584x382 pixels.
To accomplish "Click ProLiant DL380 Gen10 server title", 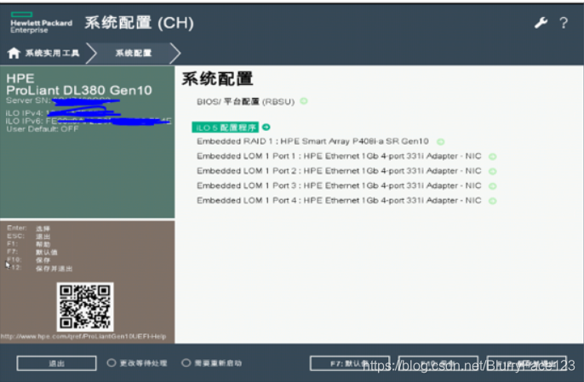I will (x=79, y=90).
